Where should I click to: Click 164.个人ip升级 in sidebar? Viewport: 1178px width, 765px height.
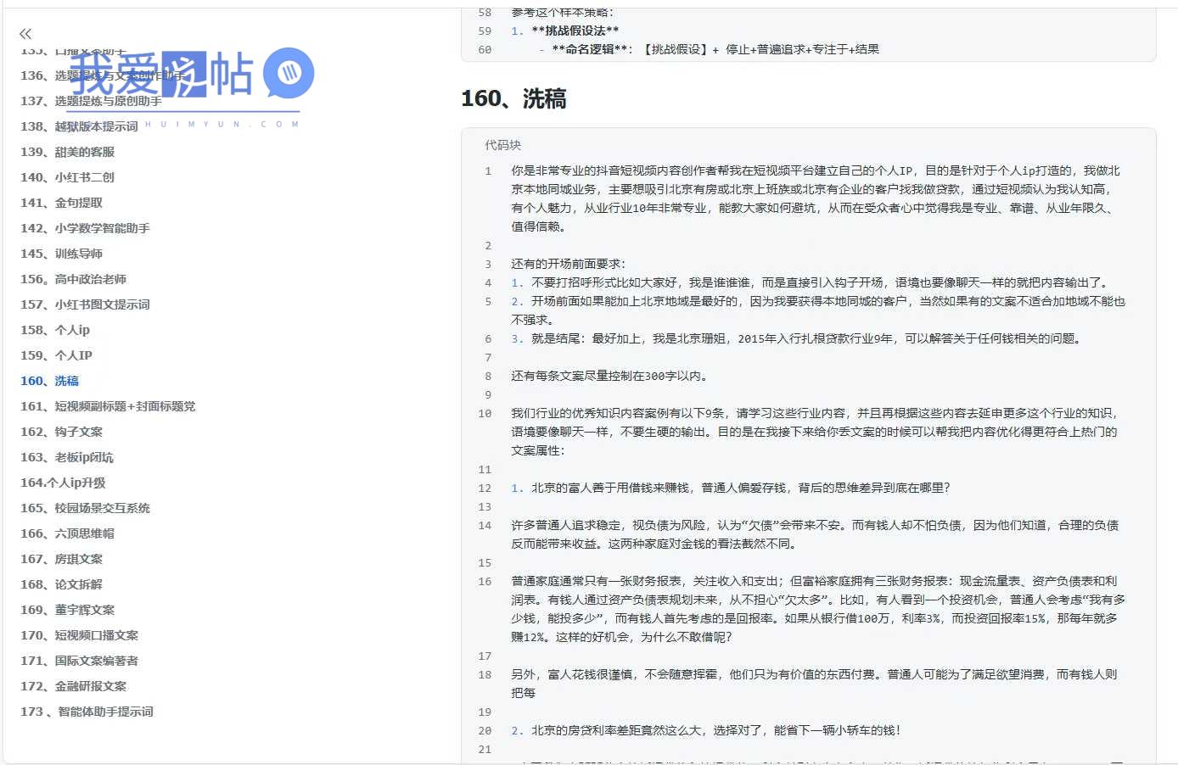pos(63,483)
